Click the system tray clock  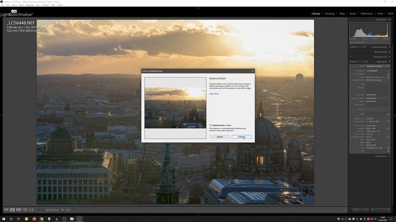click(x=383, y=219)
